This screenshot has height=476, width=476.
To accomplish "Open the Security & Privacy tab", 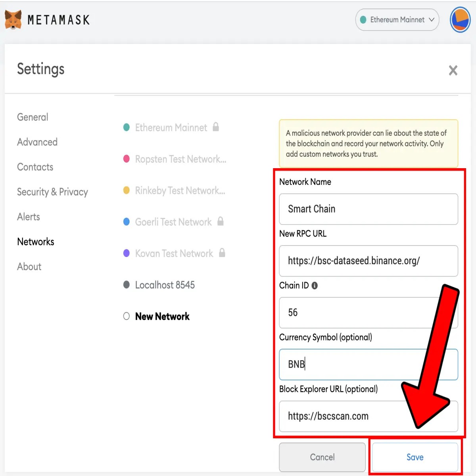I will tap(52, 192).
